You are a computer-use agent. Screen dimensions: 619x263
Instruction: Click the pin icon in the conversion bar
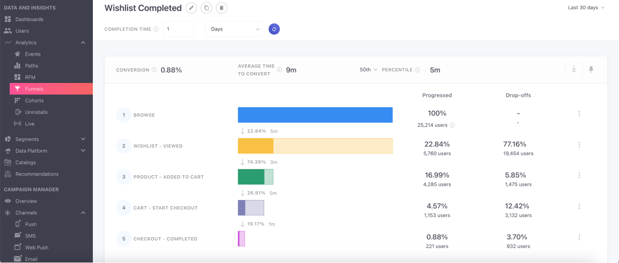point(591,69)
